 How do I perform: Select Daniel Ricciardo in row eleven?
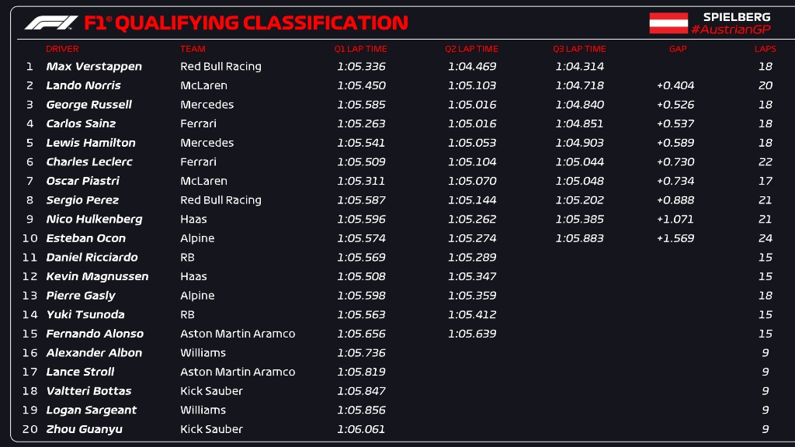[x=92, y=258]
